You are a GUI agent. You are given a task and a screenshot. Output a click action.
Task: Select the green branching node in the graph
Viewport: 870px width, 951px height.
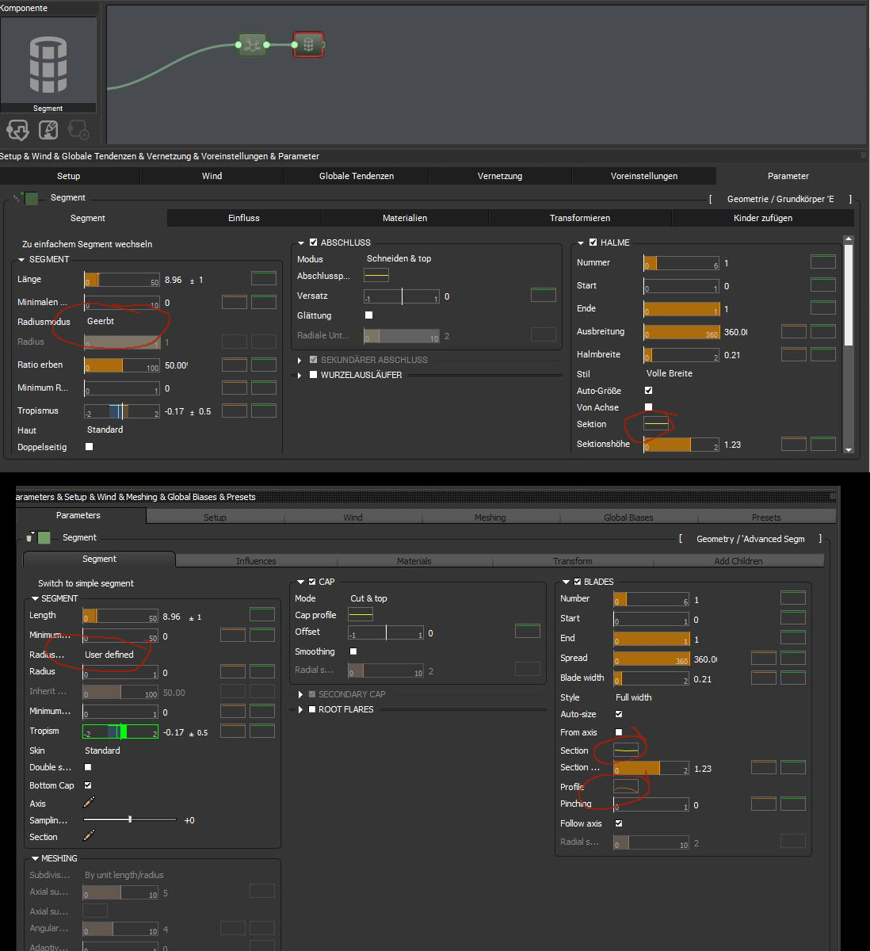pyautogui.click(x=252, y=44)
